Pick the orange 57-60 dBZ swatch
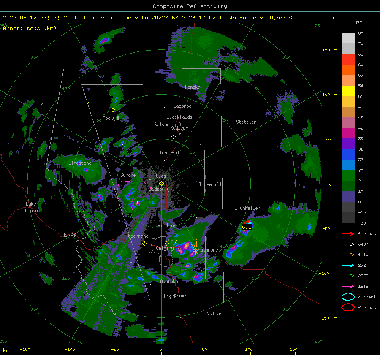 [x=348, y=70]
